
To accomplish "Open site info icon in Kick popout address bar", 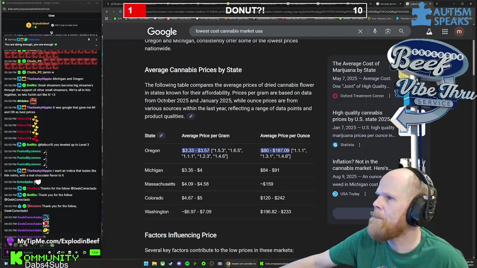I will point(4,9).
